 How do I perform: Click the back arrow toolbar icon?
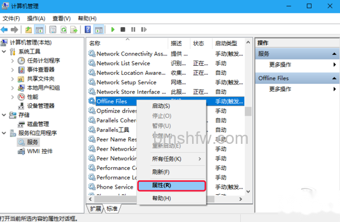(x=5, y=29)
